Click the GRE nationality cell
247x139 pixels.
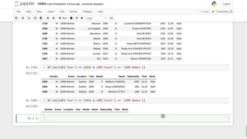(137, 81)
